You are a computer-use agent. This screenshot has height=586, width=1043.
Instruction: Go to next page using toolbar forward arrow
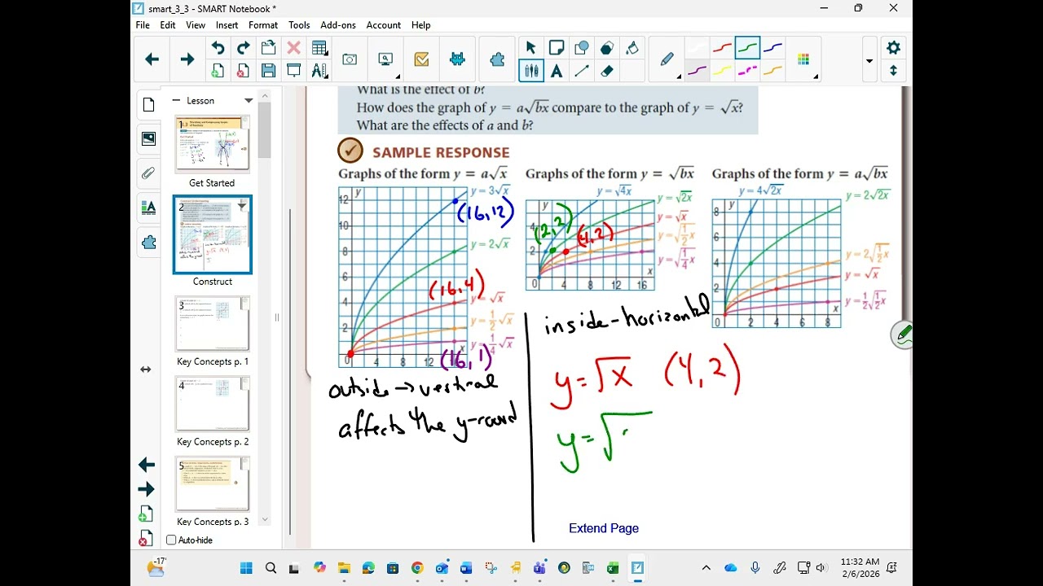pyautogui.click(x=187, y=59)
